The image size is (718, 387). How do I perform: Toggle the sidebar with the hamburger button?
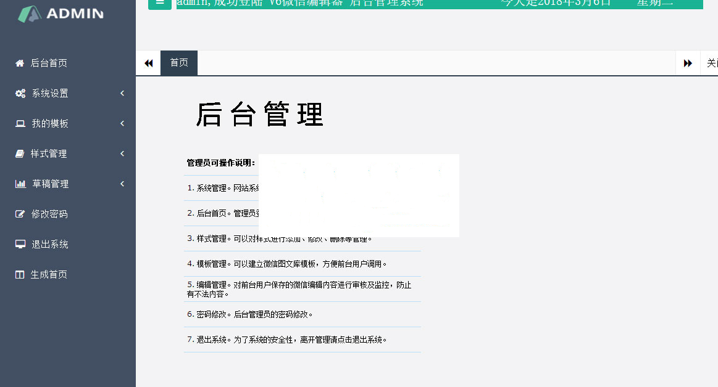click(x=160, y=3)
